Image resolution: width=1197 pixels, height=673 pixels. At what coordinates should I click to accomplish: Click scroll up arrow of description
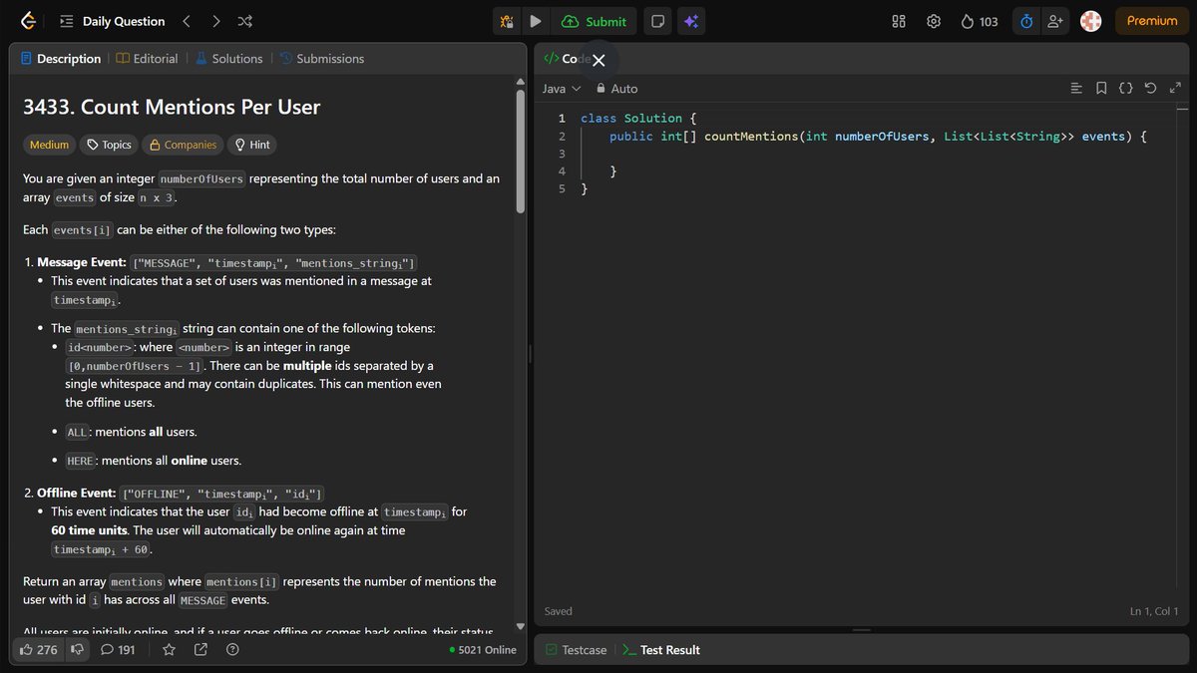click(520, 81)
